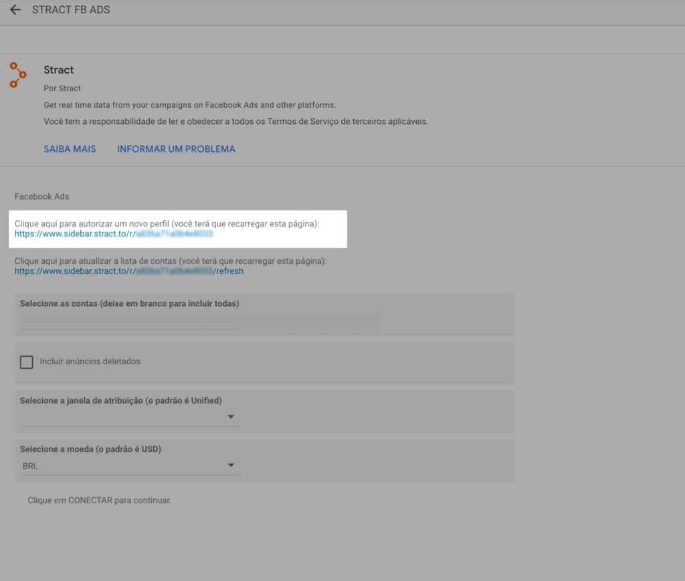Viewport: 685px width, 581px height.
Task: Click the Clique em CONECTAR instruction text
Action: point(100,500)
